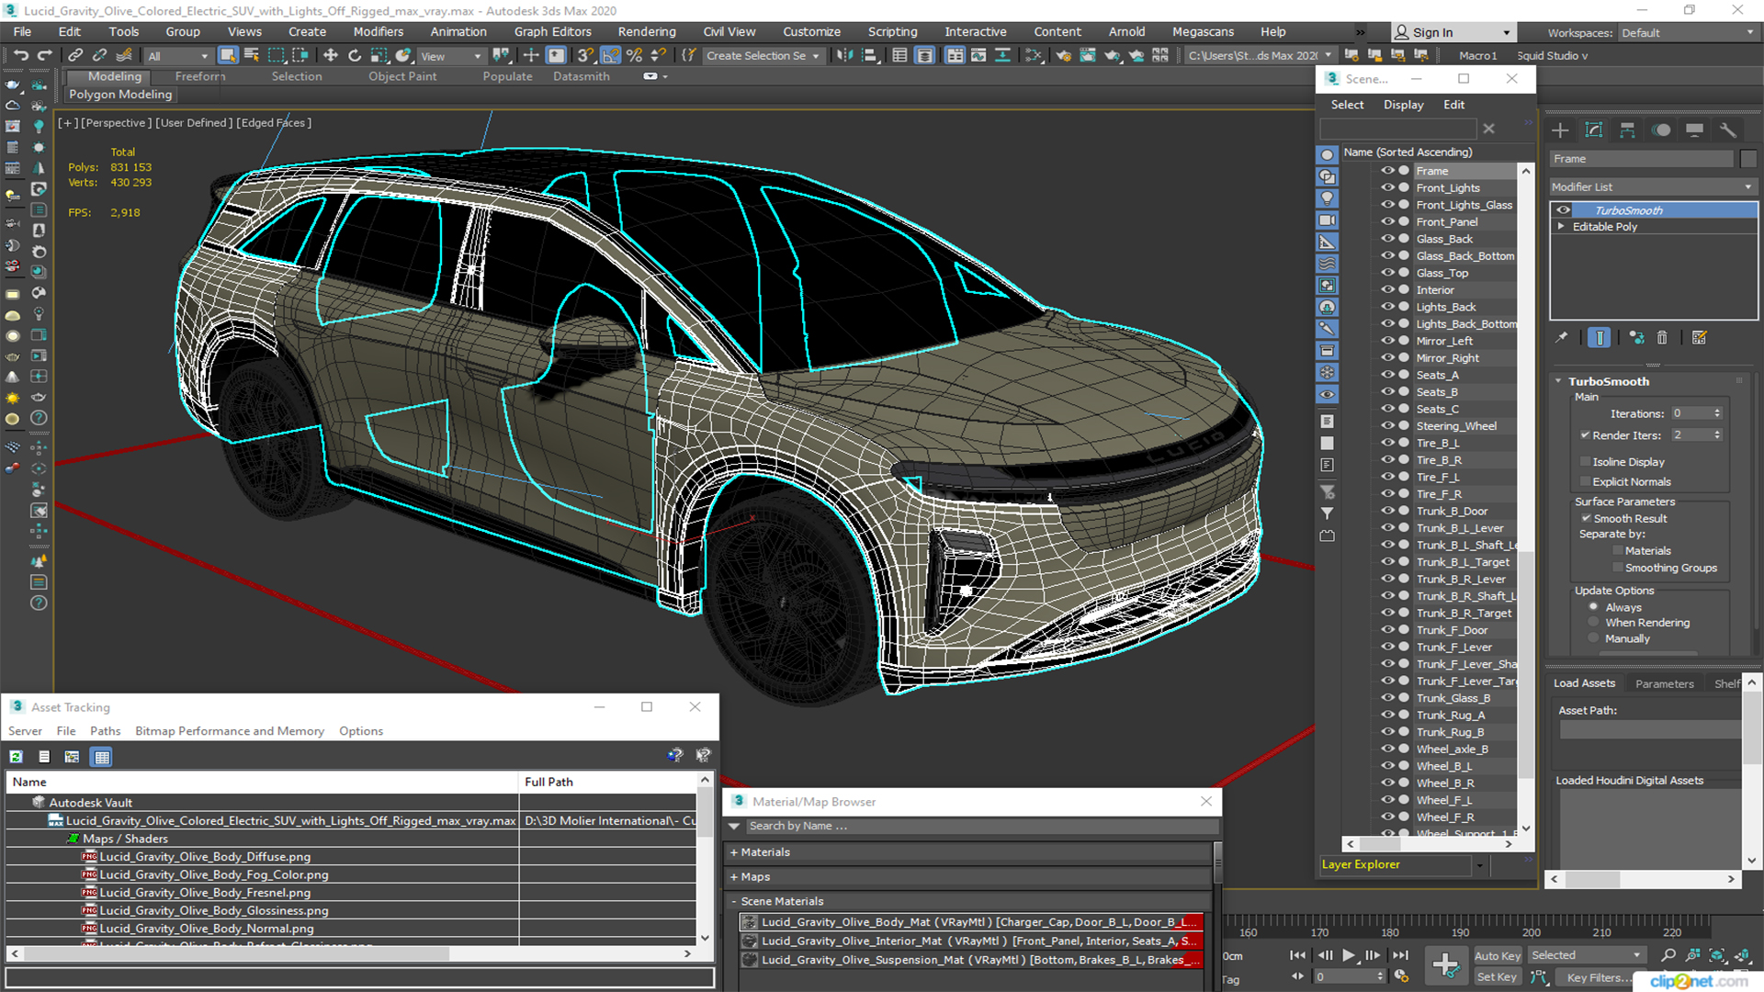Open the Create panel plus tab
This screenshot has height=992, width=1764.
coord(1560,130)
